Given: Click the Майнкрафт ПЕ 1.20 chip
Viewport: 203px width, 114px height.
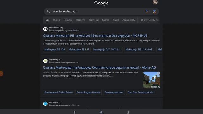Looking at the screenshot, I should tap(55, 50).
